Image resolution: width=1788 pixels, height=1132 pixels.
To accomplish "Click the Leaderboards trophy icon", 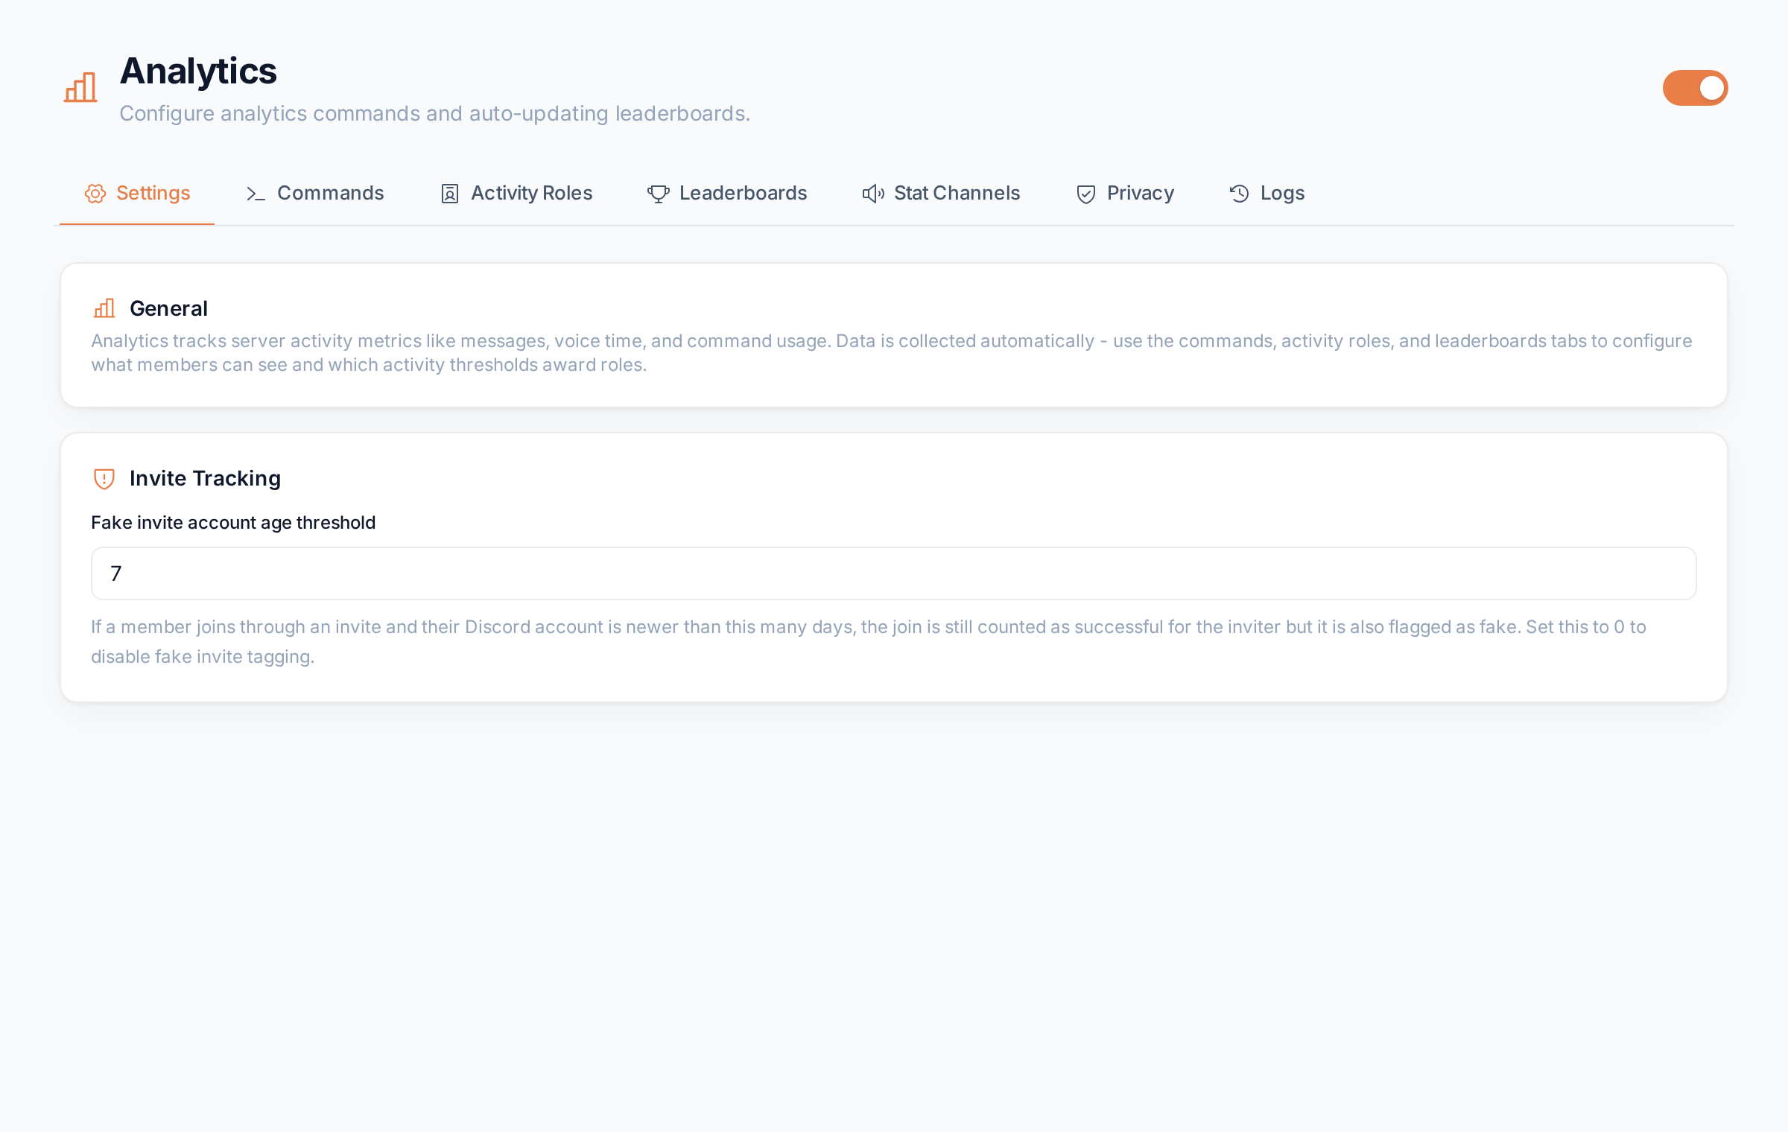I will click(659, 194).
